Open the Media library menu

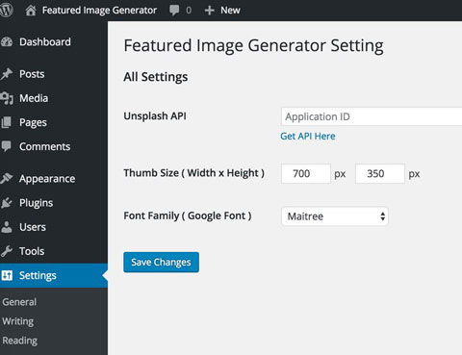(x=34, y=98)
